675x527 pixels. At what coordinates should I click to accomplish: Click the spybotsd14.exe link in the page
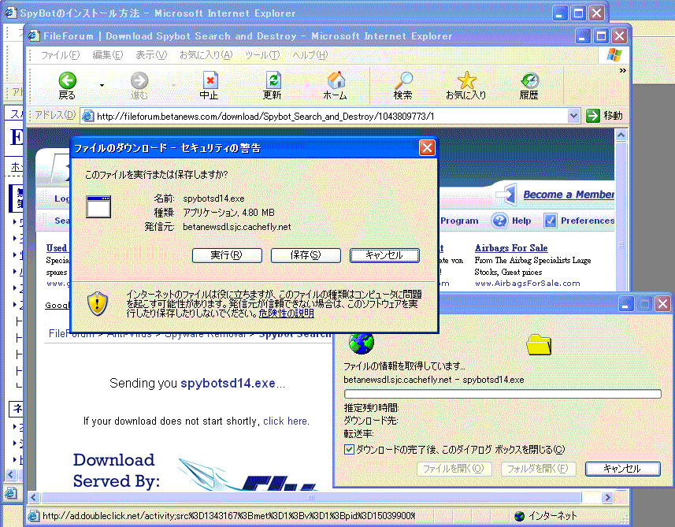point(228,383)
